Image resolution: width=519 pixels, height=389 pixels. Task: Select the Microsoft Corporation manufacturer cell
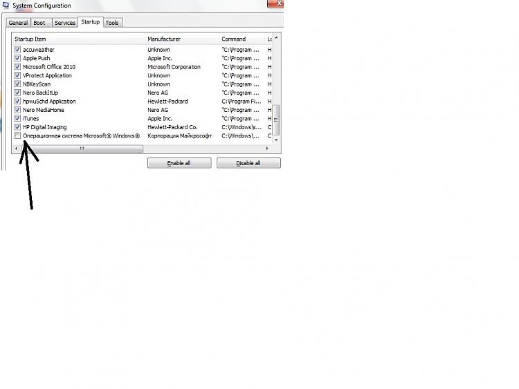pos(174,67)
